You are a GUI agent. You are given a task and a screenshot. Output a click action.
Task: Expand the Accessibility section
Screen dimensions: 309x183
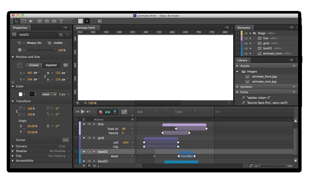(13, 160)
